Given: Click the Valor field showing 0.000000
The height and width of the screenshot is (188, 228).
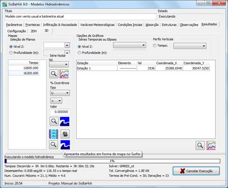Looking at the screenshot, I should coord(60,112).
